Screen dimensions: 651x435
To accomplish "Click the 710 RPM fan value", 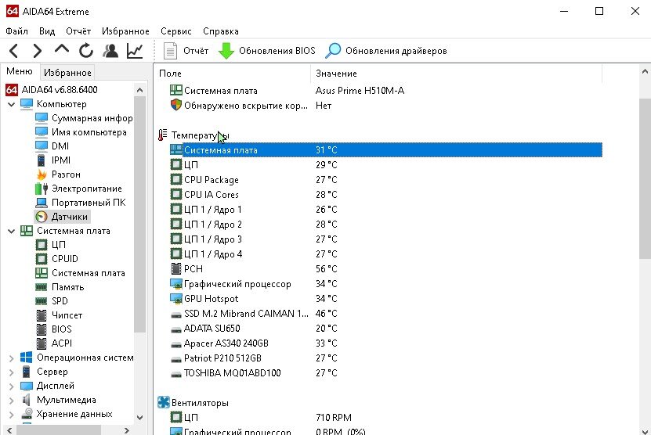I will tap(334, 418).
